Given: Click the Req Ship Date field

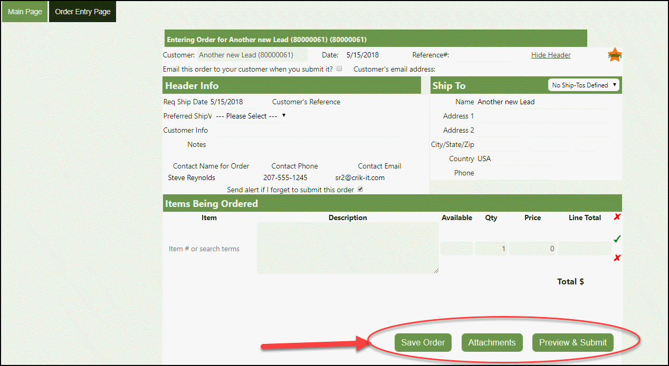Looking at the screenshot, I should click(x=232, y=102).
